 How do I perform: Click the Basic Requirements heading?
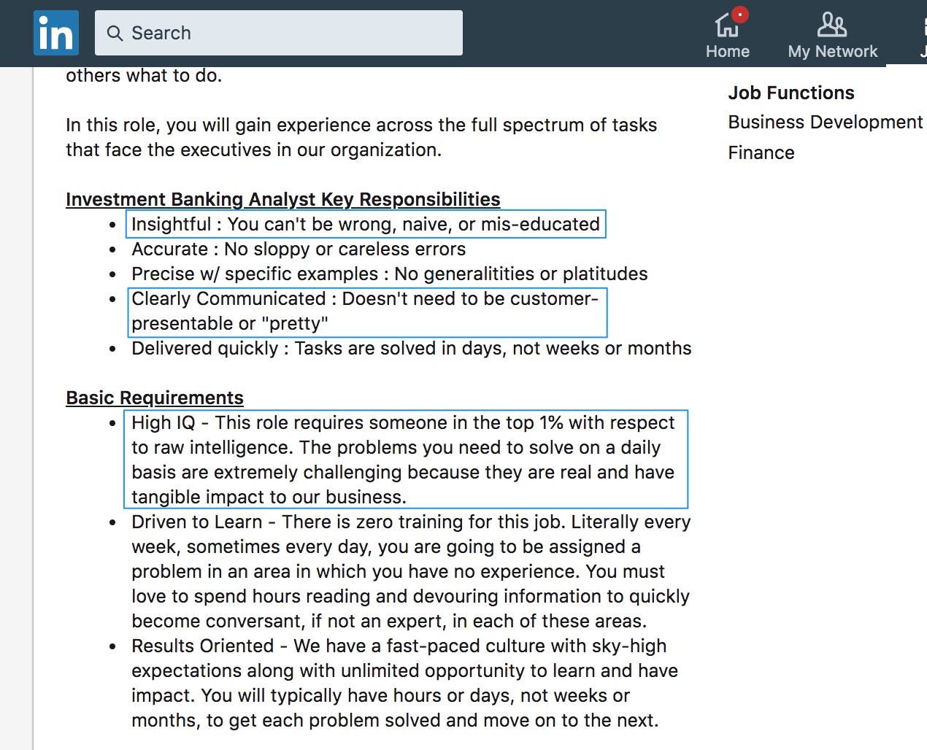154,398
